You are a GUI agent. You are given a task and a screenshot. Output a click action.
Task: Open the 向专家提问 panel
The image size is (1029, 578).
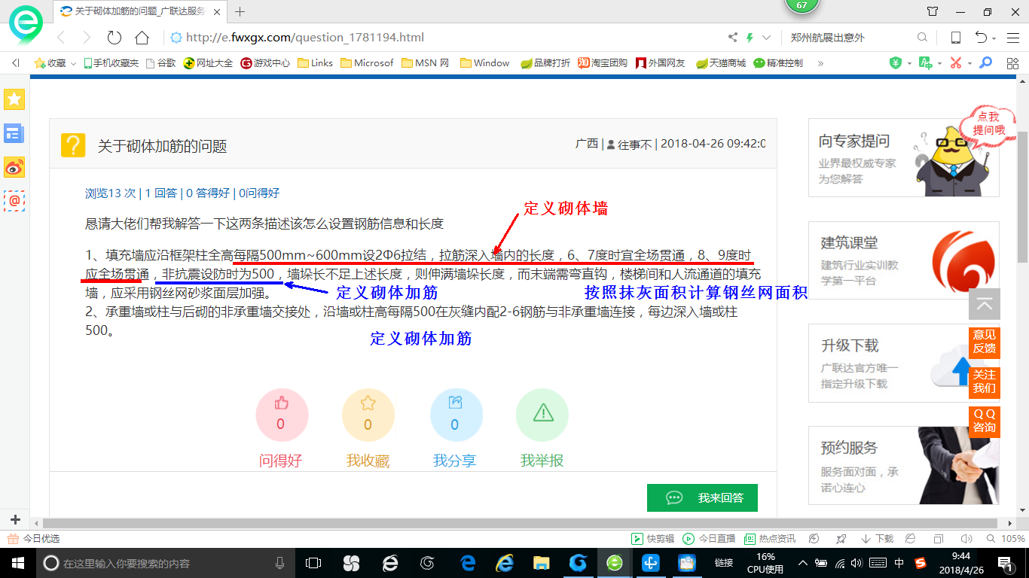pyautogui.click(x=904, y=157)
